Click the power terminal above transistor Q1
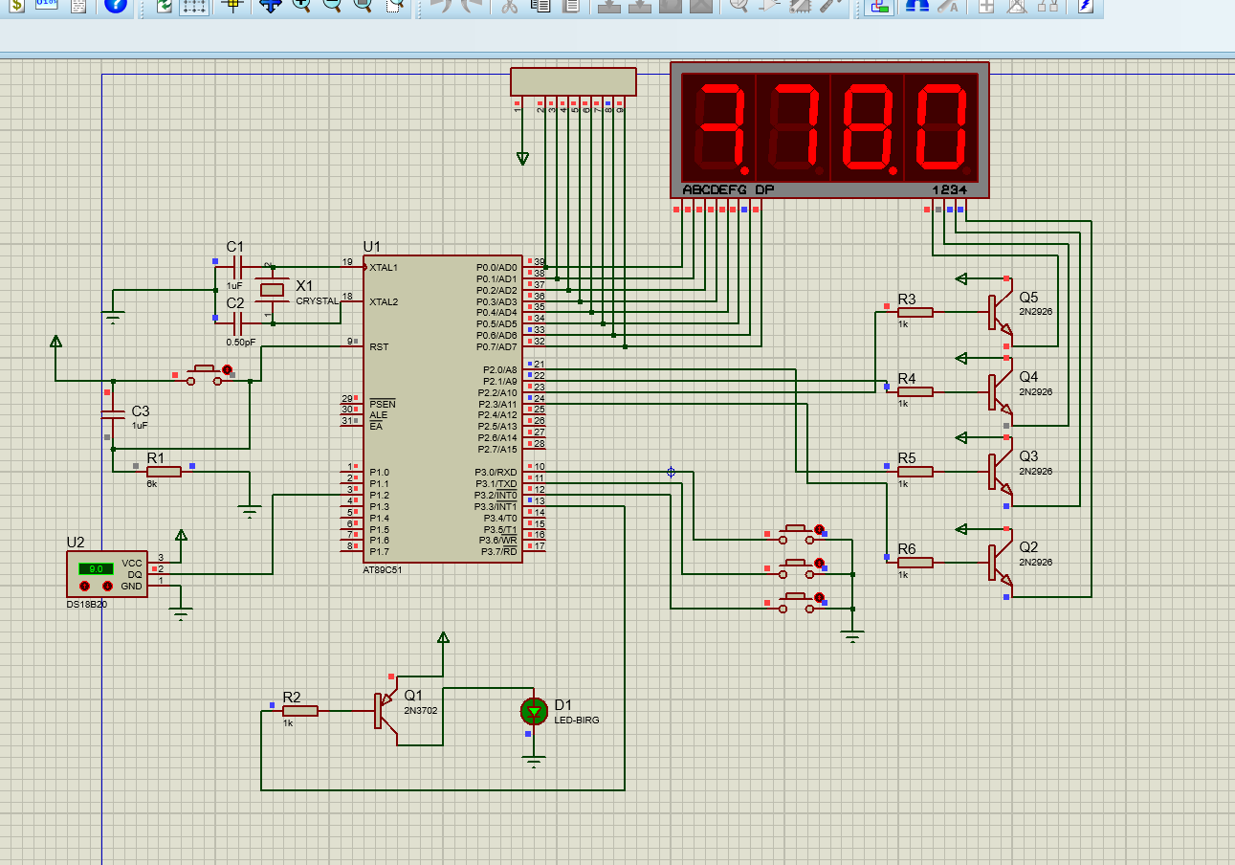Screen dimensions: 1235x865 [x=443, y=637]
